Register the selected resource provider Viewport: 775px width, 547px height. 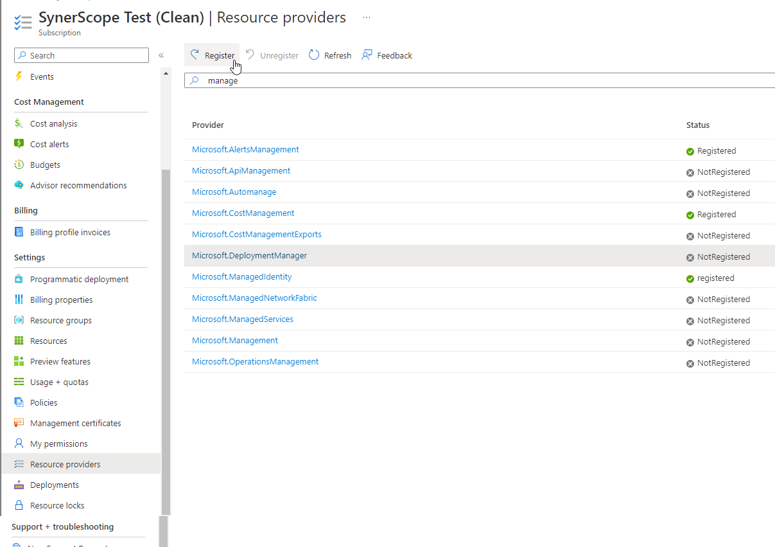coord(212,55)
